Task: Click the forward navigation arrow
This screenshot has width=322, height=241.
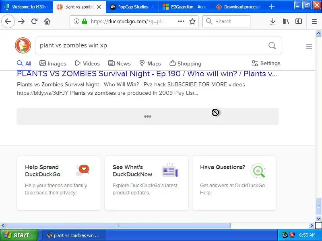Action: click(x=21, y=21)
